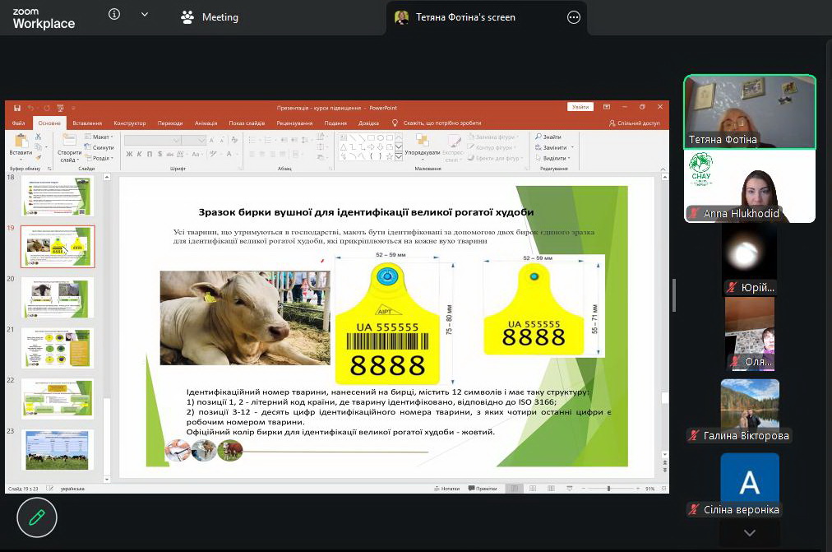Click the green annotate pencil button
The width and height of the screenshot is (832, 552).
37,517
